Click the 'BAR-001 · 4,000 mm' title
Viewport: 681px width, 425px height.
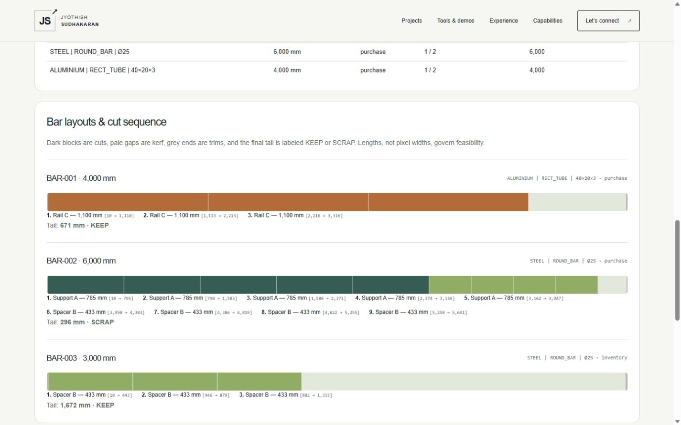[81, 178]
